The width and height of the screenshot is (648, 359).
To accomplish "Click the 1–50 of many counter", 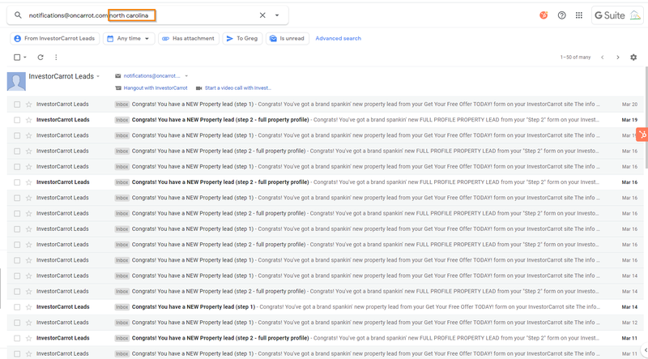I will tap(575, 58).
